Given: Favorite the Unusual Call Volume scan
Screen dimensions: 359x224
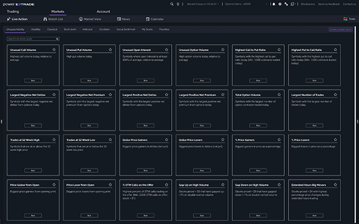Looking at the screenshot, I should tap(54, 49).
